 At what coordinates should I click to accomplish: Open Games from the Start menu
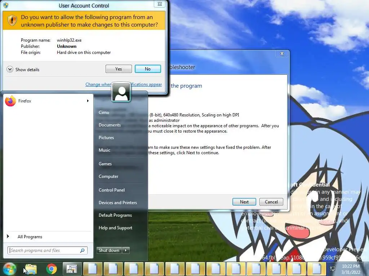click(x=105, y=164)
